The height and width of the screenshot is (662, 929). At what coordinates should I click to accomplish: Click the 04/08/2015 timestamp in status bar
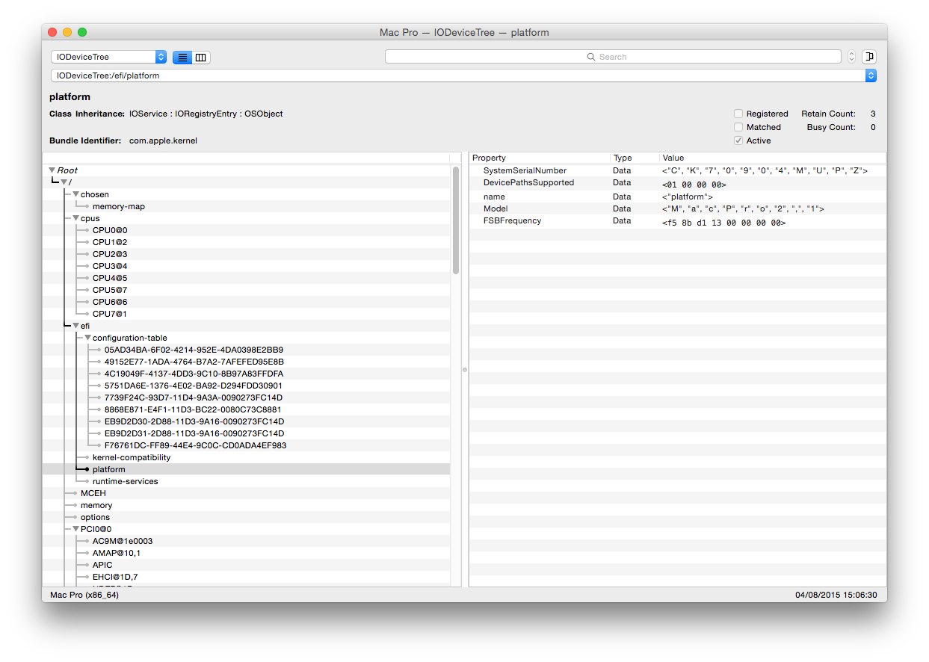click(x=836, y=595)
